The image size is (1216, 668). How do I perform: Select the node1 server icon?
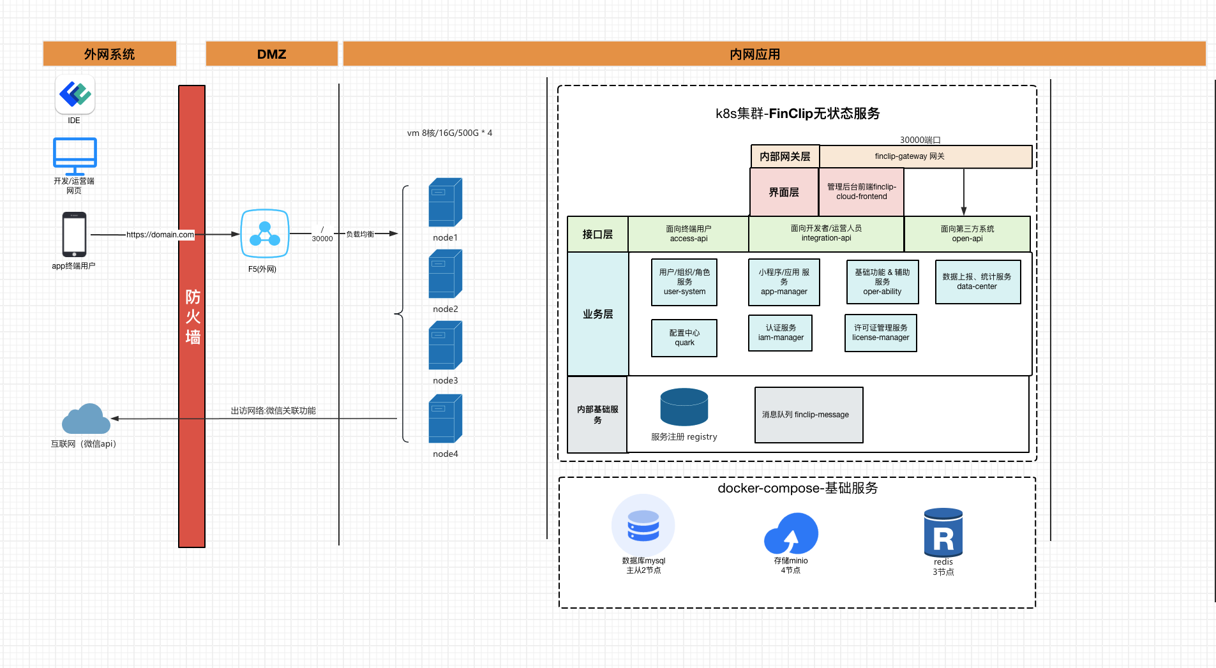click(446, 202)
